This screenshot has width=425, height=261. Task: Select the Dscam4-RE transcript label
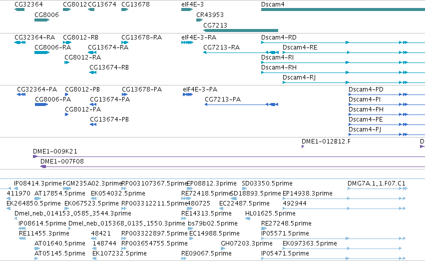coord(300,47)
